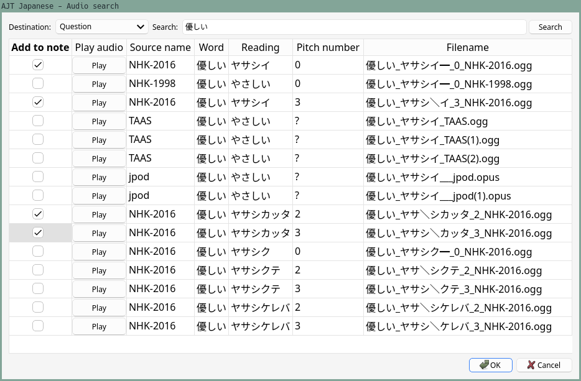
Task: Check the box for ヤサシクテ pitch 2 row
Action: point(38,269)
